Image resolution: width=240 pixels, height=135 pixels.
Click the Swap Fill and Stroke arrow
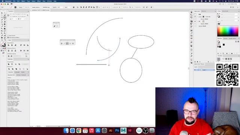(5, 42)
